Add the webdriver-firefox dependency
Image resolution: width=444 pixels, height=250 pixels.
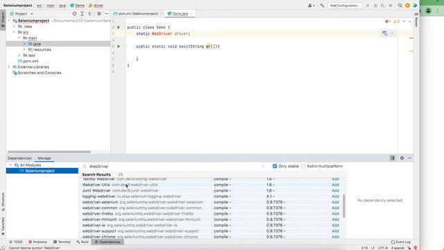pos(335,214)
